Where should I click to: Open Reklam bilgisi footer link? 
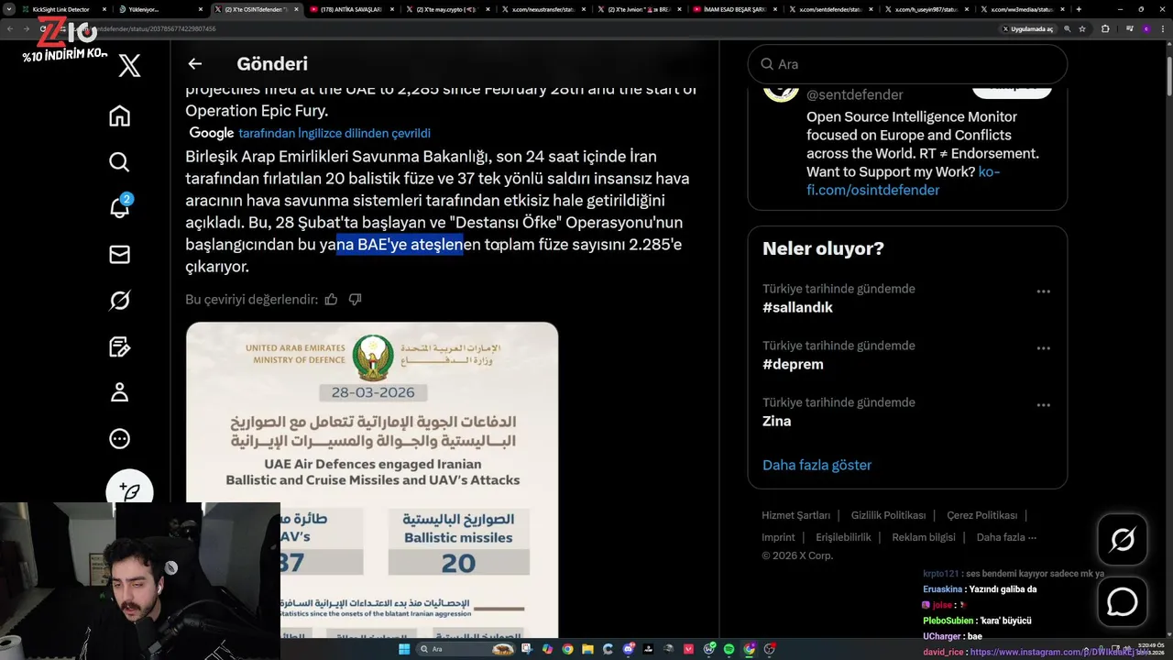924,537
